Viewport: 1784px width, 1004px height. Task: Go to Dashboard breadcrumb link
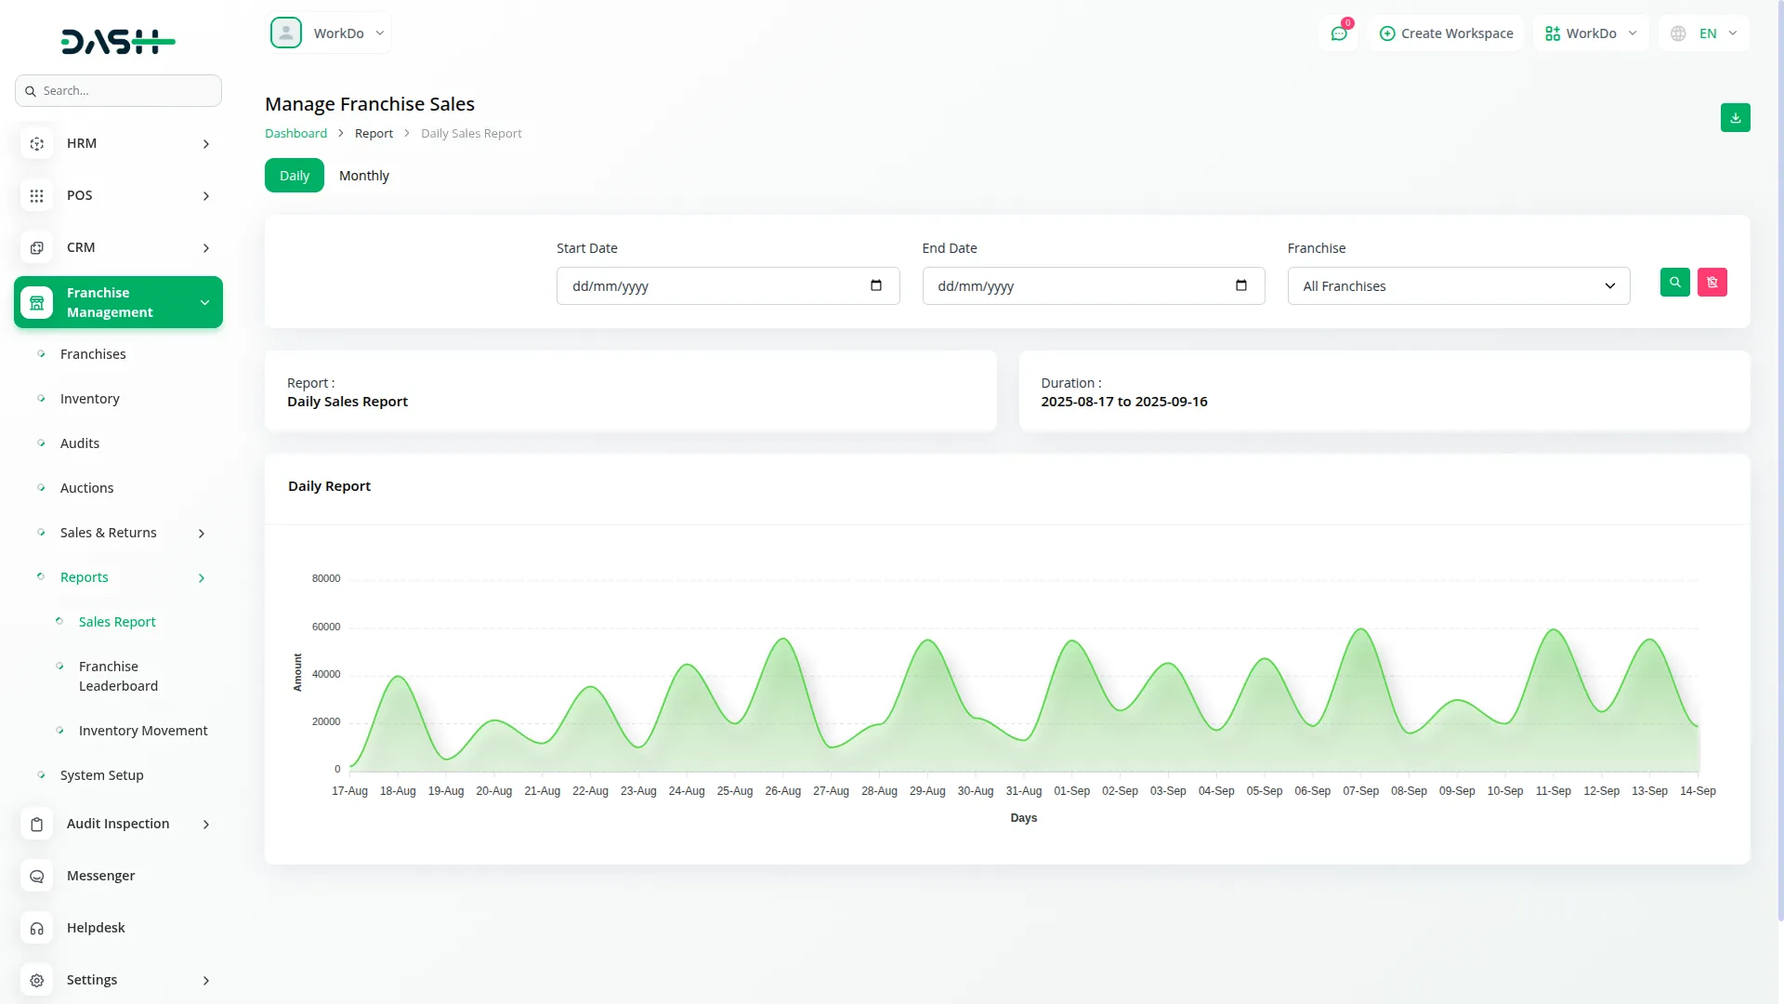295,134
